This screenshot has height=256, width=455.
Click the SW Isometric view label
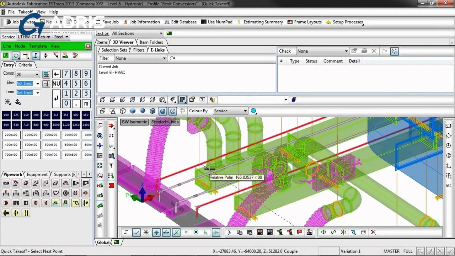(x=134, y=122)
